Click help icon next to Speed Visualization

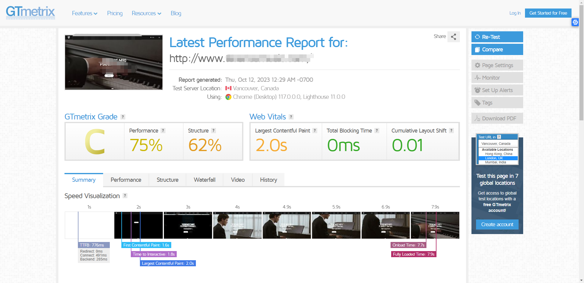point(125,196)
